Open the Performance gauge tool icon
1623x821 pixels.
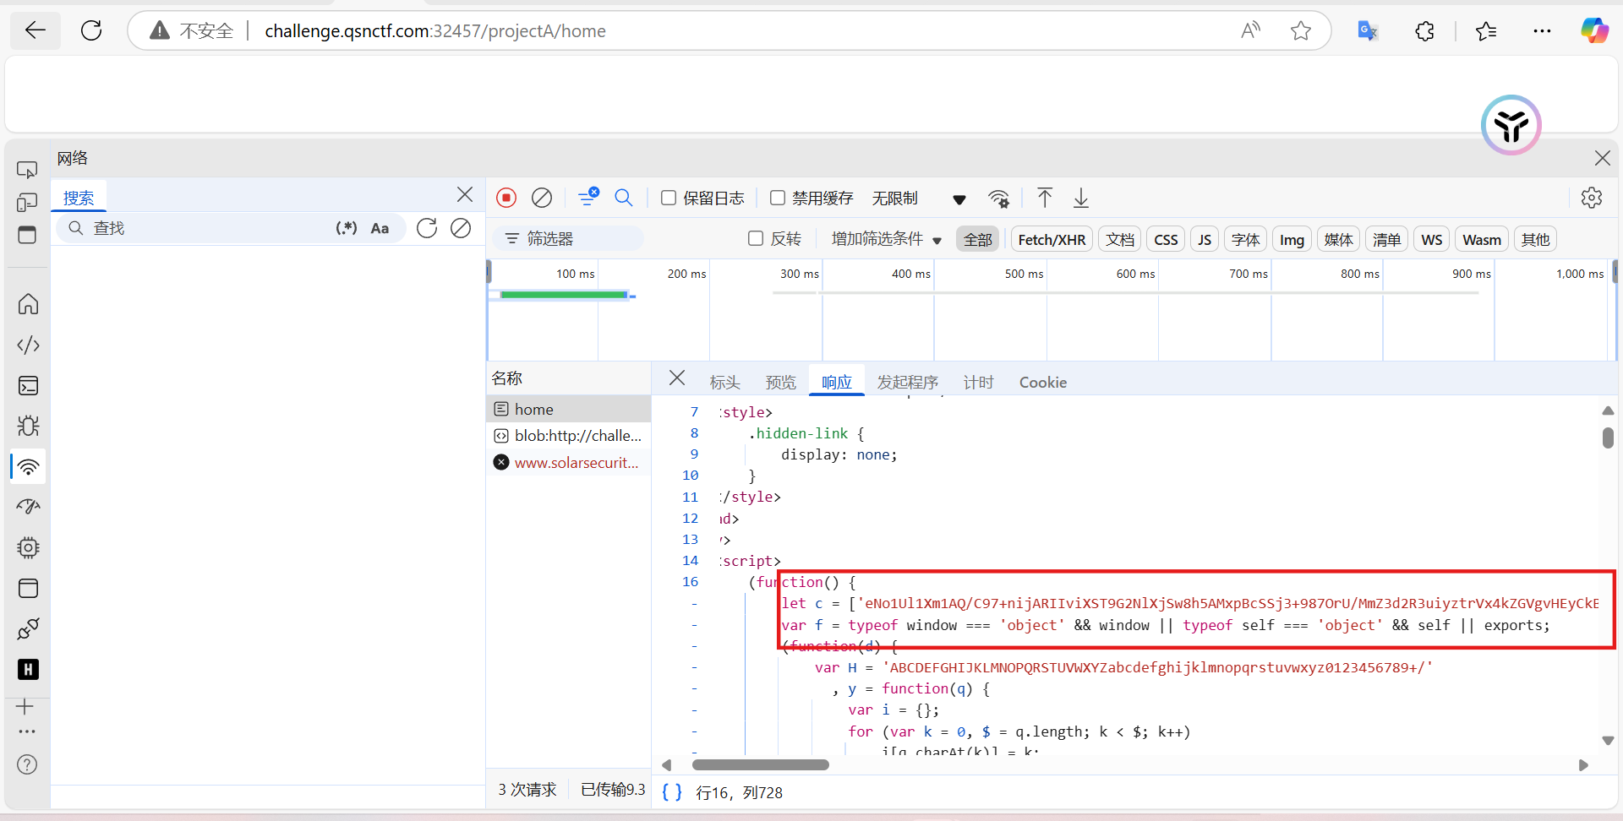[28, 507]
